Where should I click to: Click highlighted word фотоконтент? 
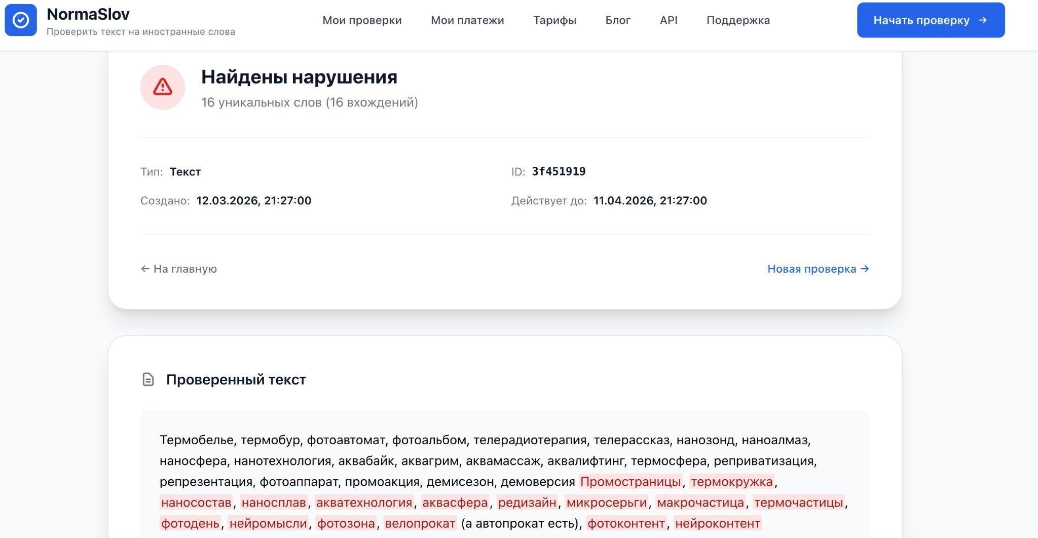tap(626, 523)
